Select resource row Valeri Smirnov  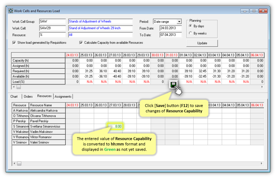pos(47,142)
